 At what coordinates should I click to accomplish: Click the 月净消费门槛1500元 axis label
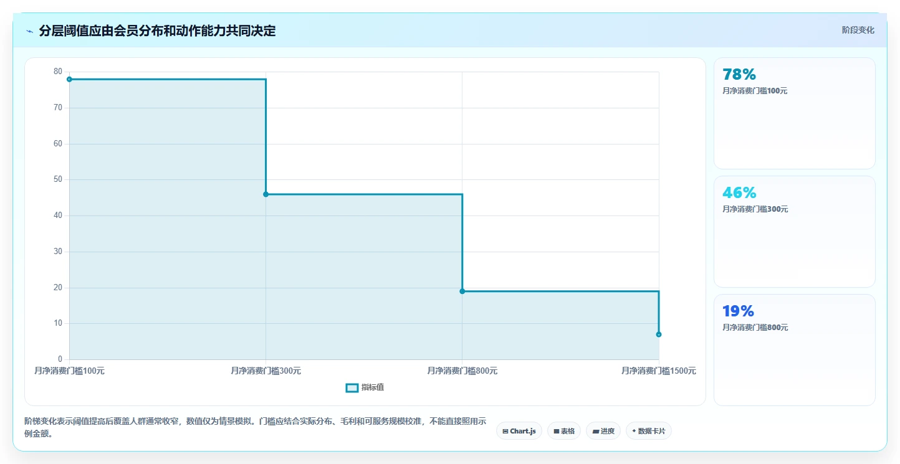coord(659,371)
